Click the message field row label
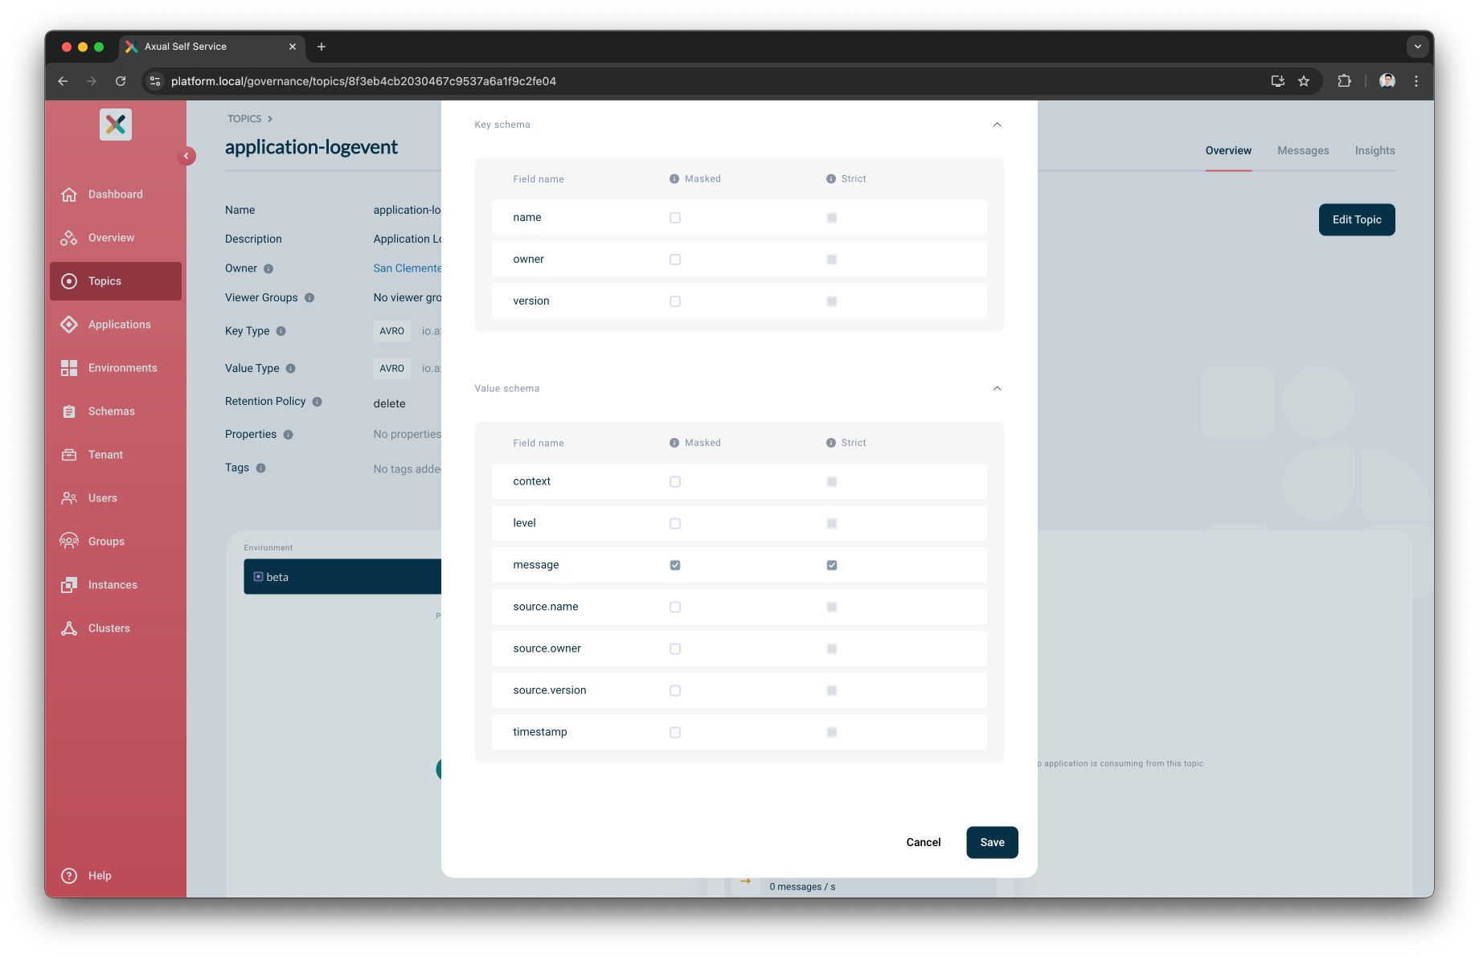The image size is (1479, 957). click(x=536, y=566)
